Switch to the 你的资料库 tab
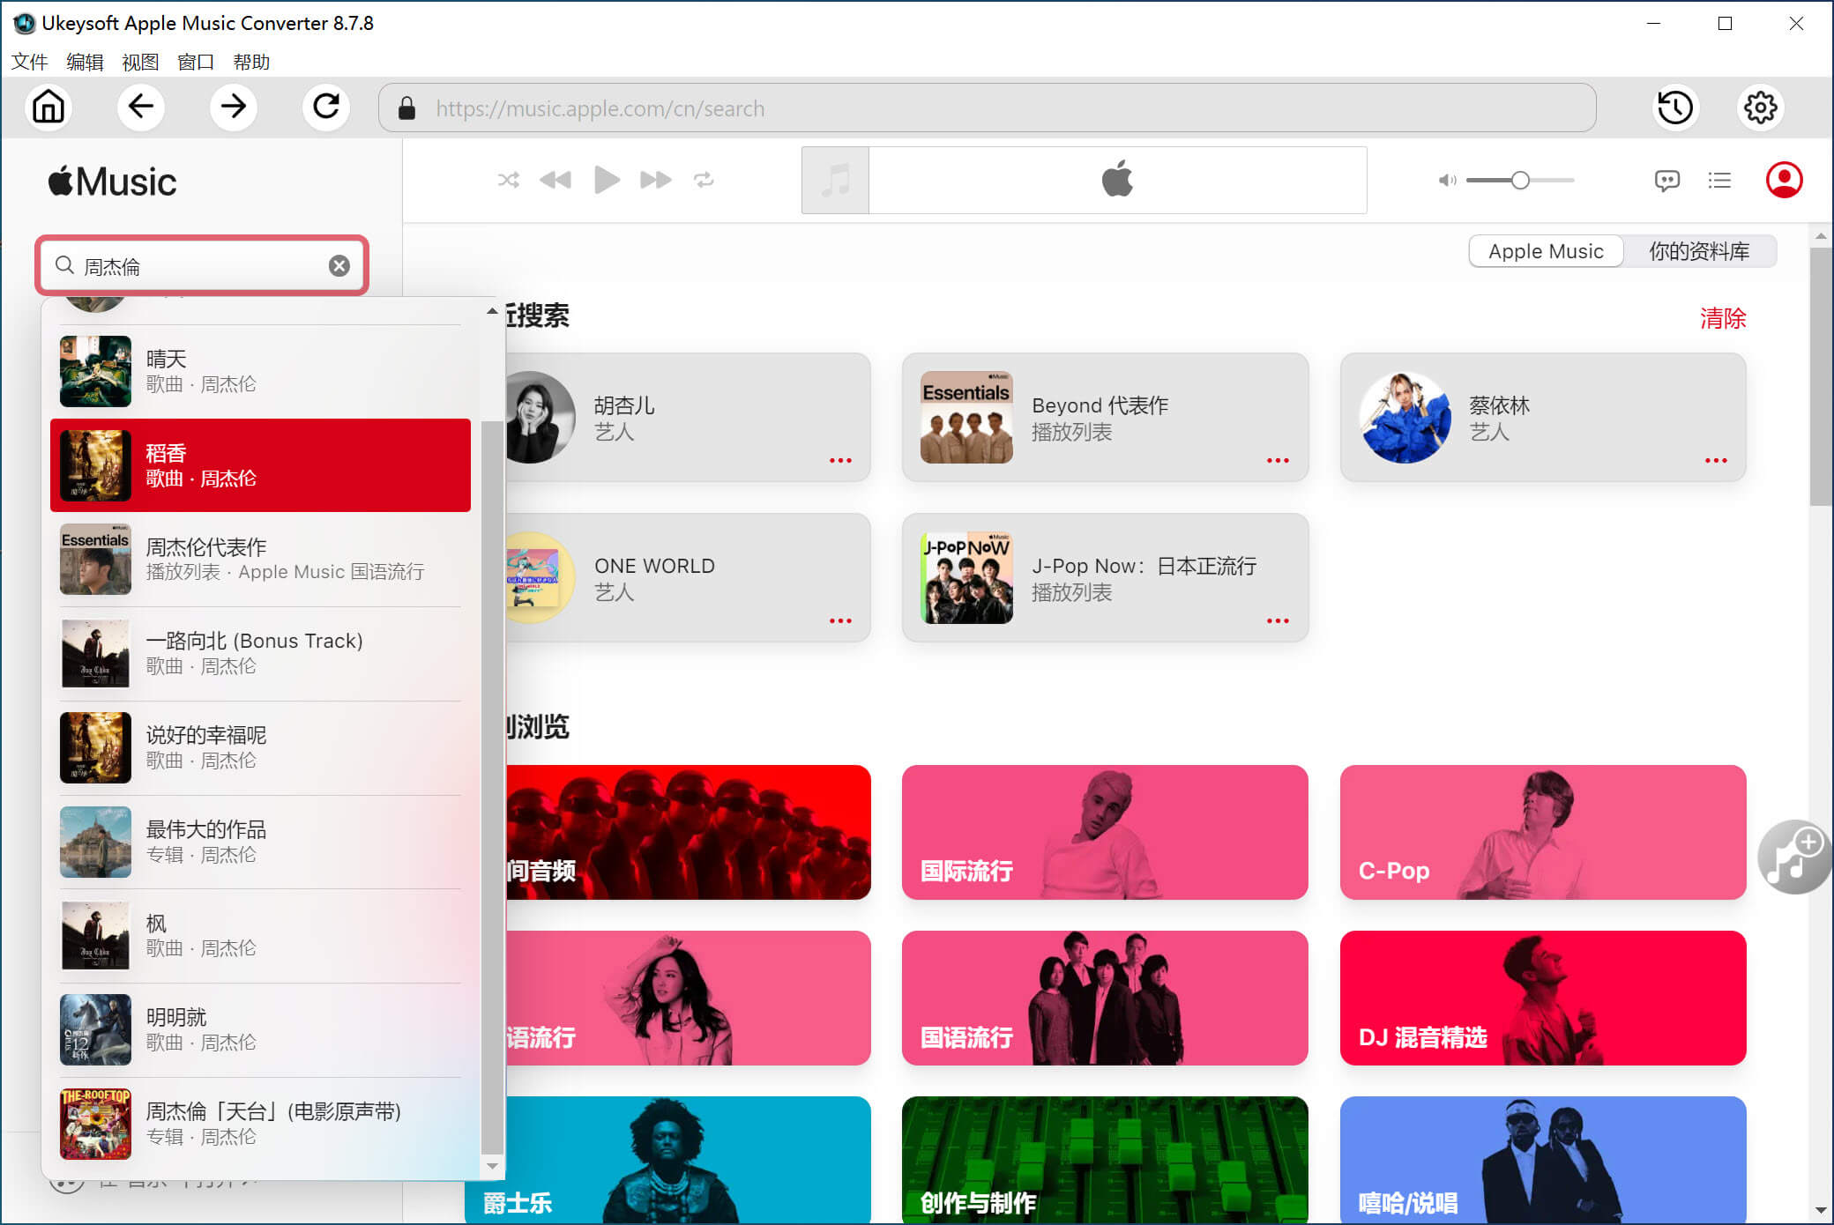This screenshot has height=1225, width=1834. pyautogui.click(x=1699, y=251)
